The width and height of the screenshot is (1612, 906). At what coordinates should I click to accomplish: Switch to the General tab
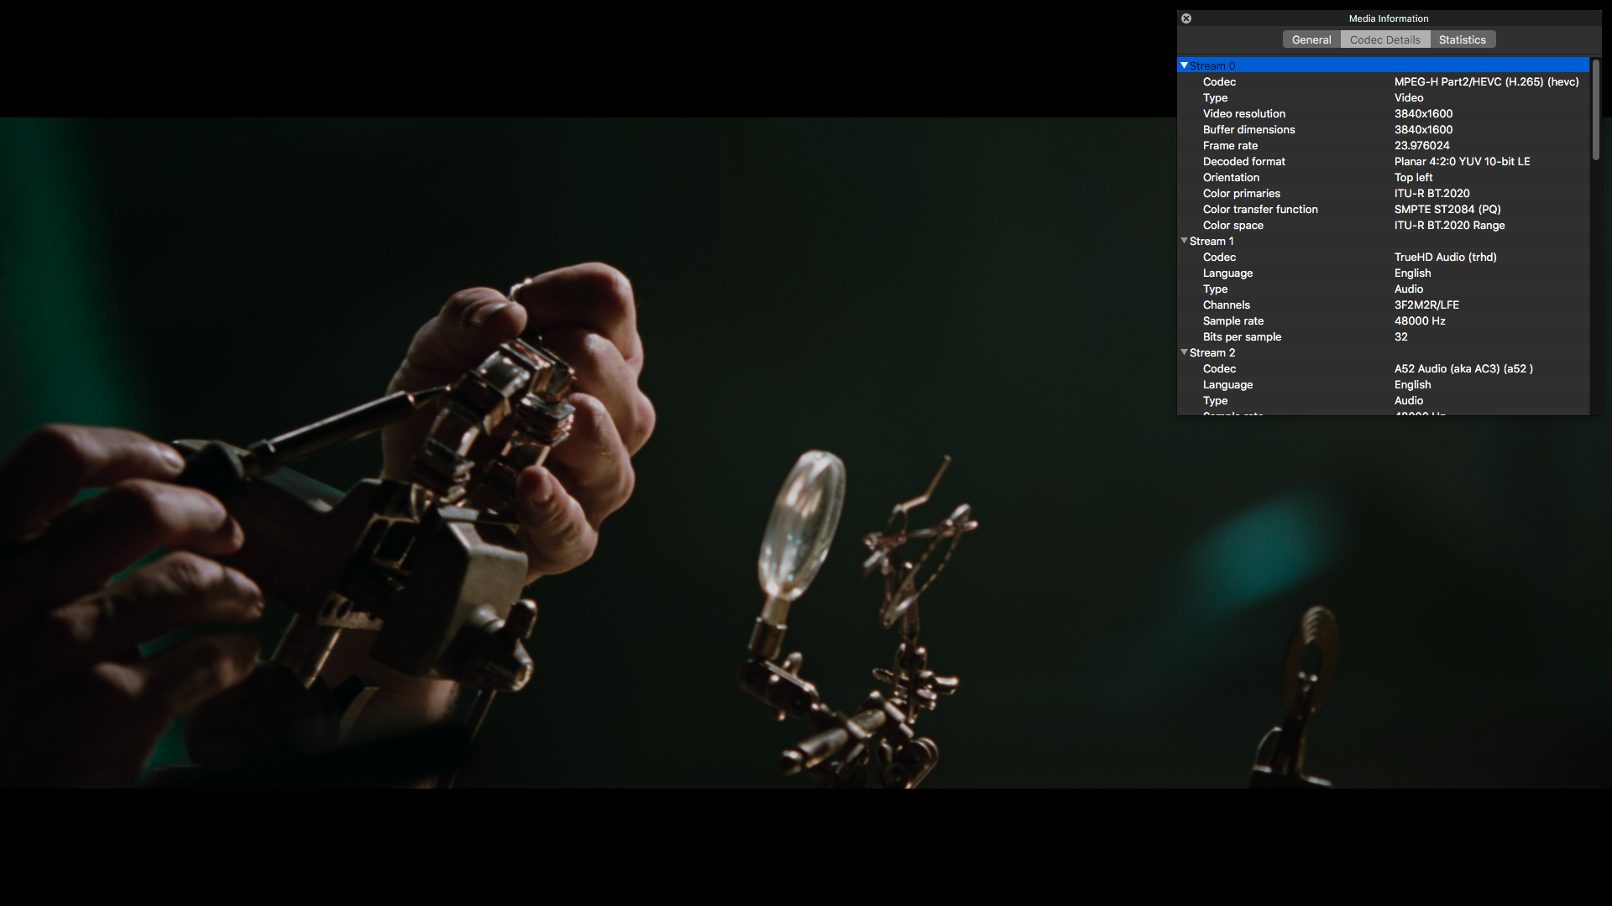(x=1311, y=39)
